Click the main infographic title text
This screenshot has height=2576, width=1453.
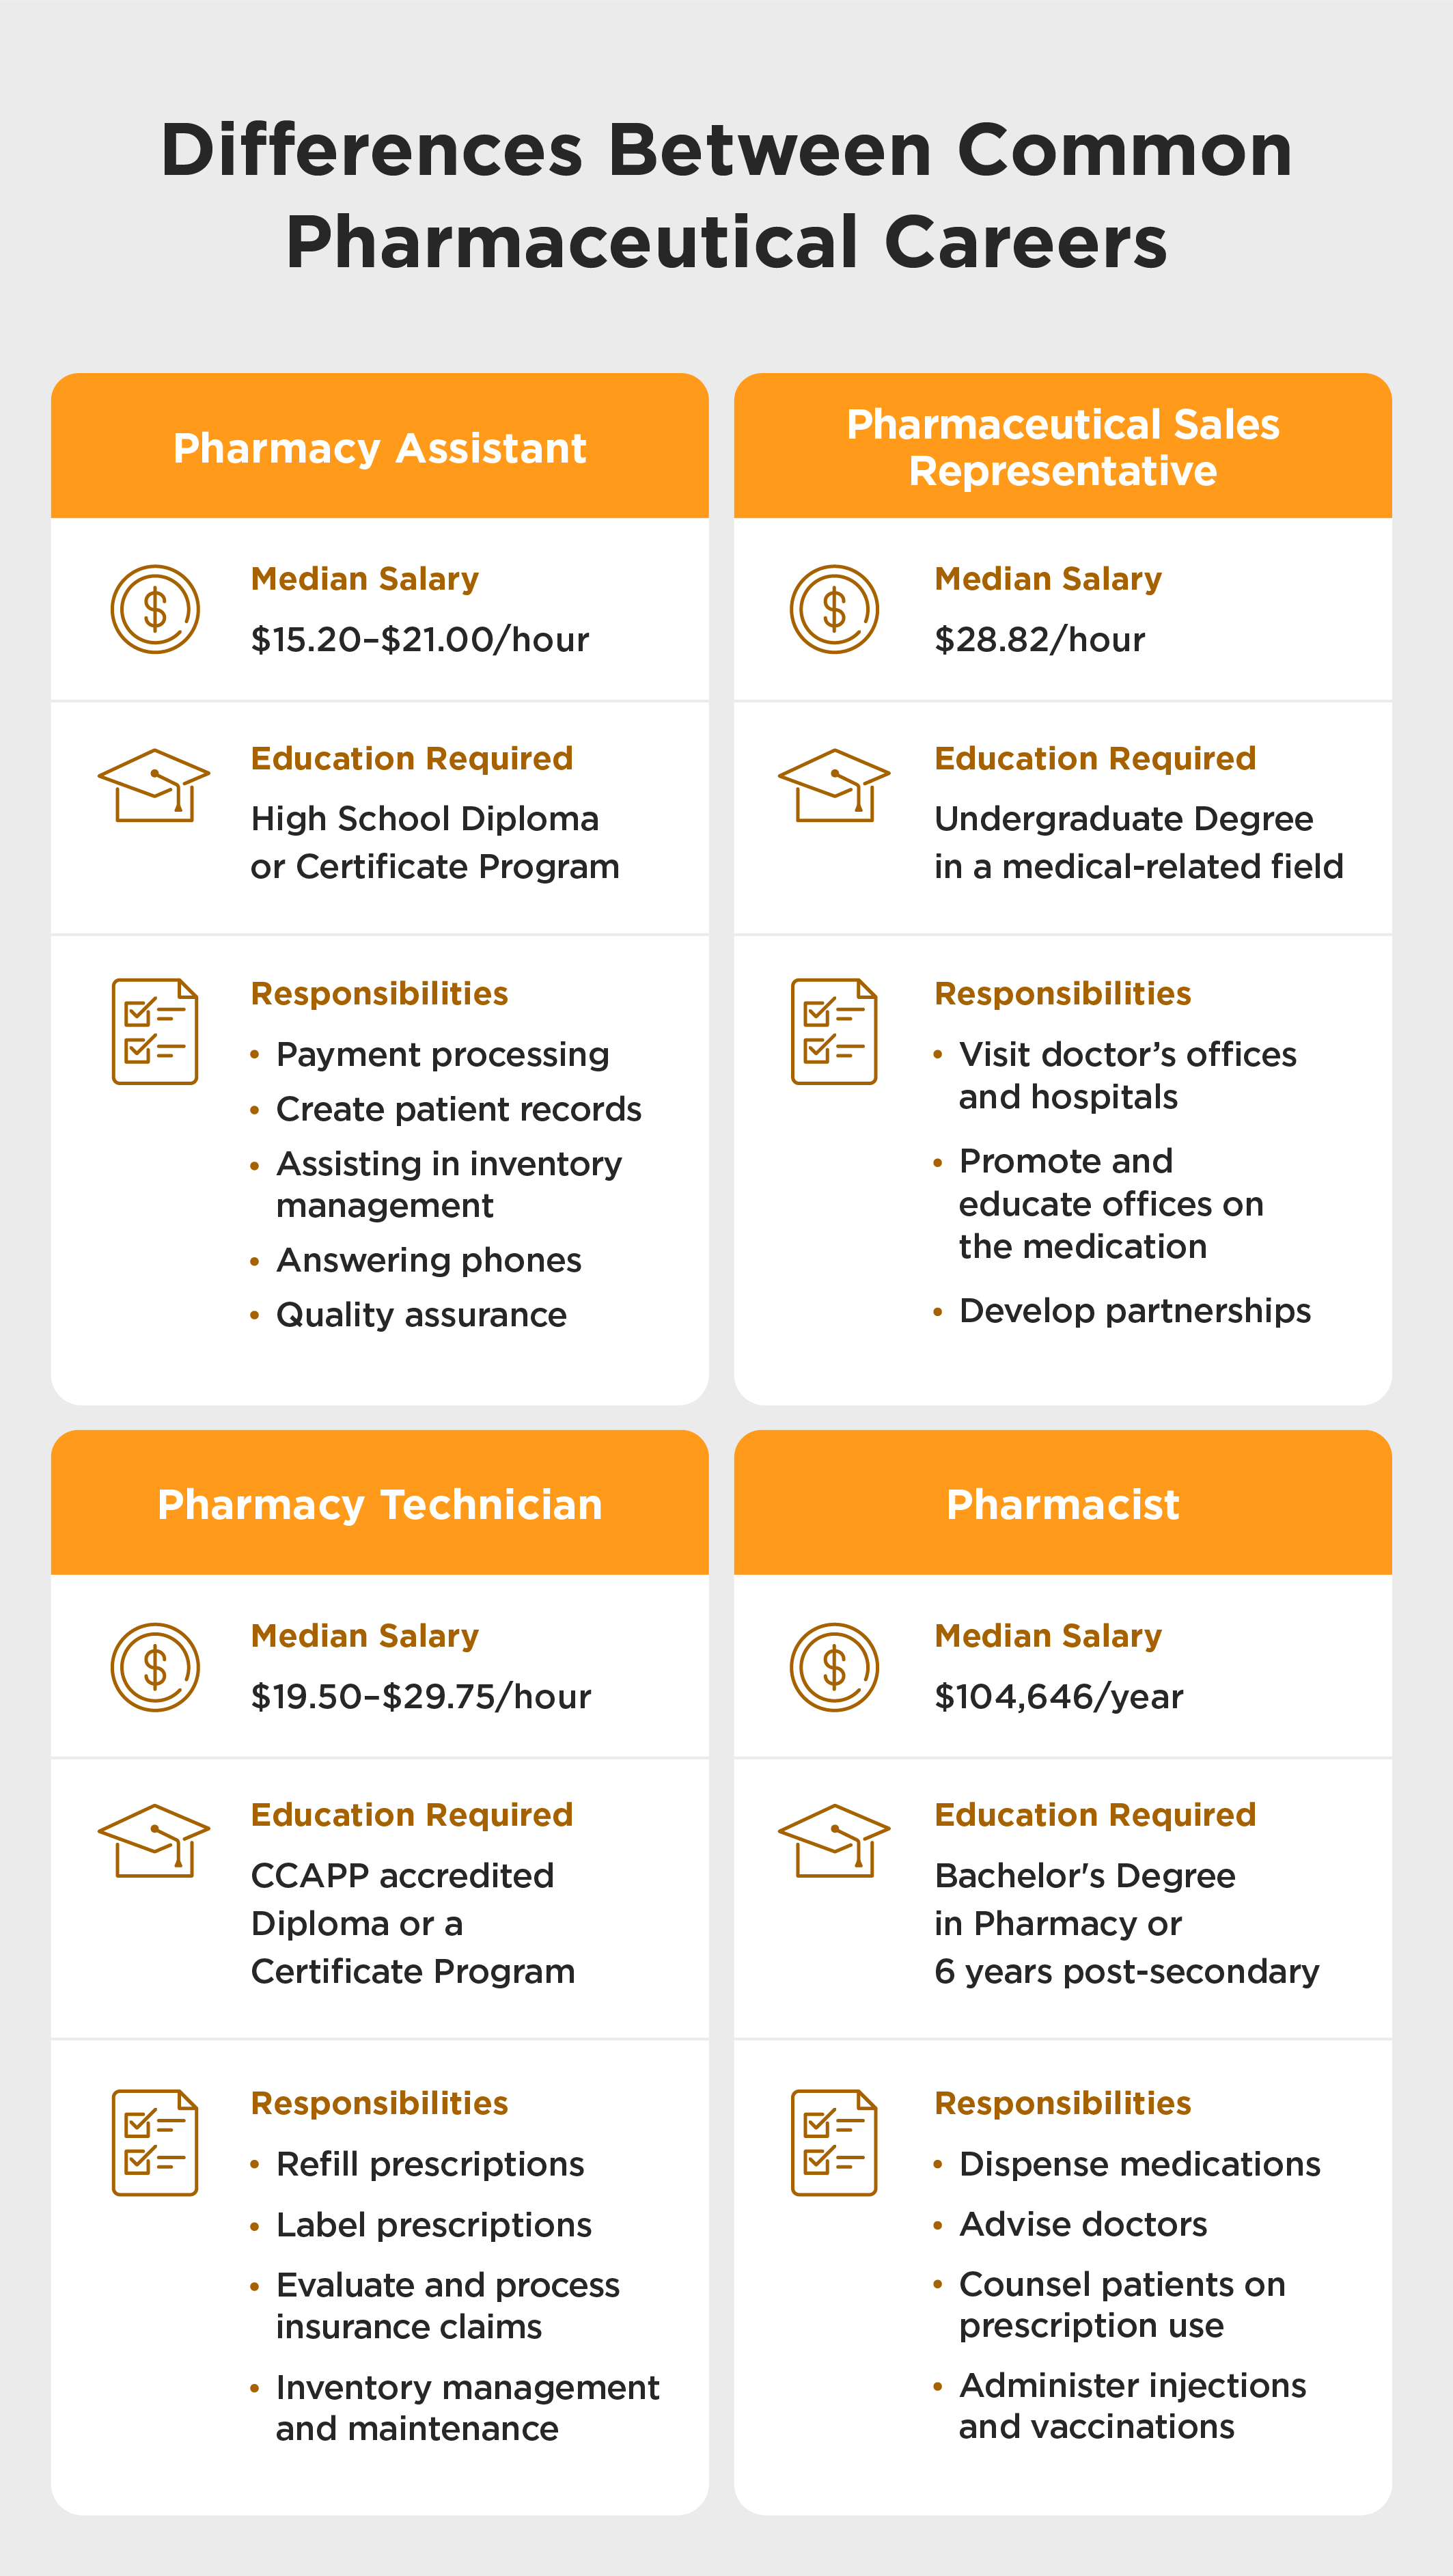727,196
